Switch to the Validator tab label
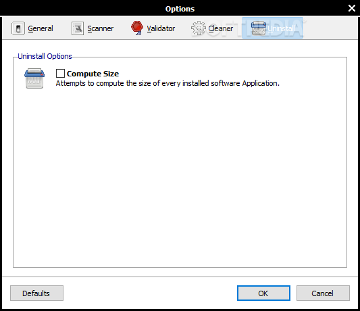This screenshot has height=311, width=360. click(161, 28)
